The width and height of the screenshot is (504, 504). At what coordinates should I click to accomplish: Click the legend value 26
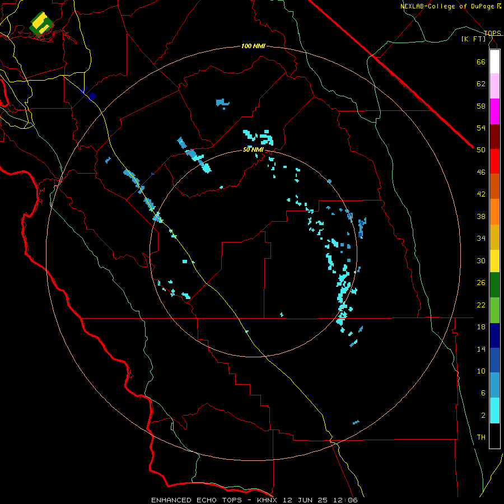point(481,283)
